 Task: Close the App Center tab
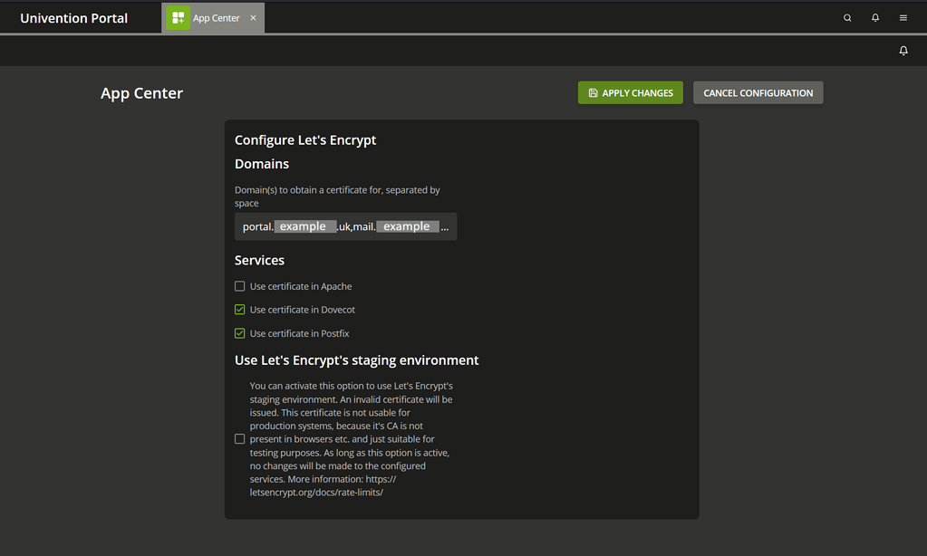[x=252, y=16]
